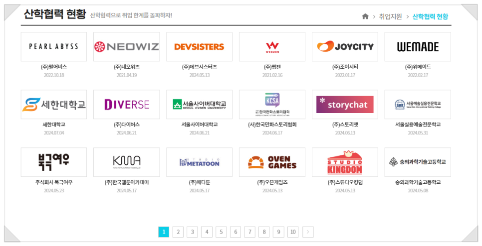Go to page 9
The height and width of the screenshot is (246, 482).
click(x=278, y=232)
